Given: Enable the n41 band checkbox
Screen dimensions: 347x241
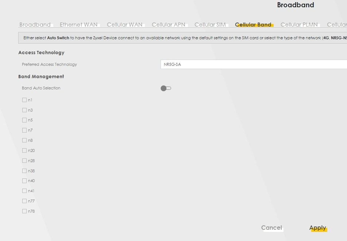Looking at the screenshot, I should tap(24, 191).
